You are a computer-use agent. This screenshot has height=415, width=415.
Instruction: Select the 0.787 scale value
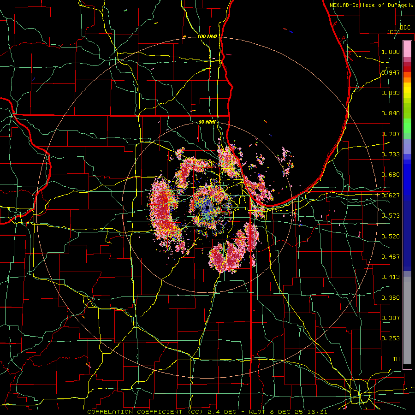(x=391, y=134)
